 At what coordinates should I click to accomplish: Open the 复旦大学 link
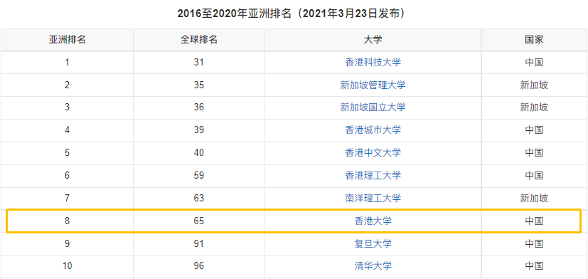pos(373,243)
